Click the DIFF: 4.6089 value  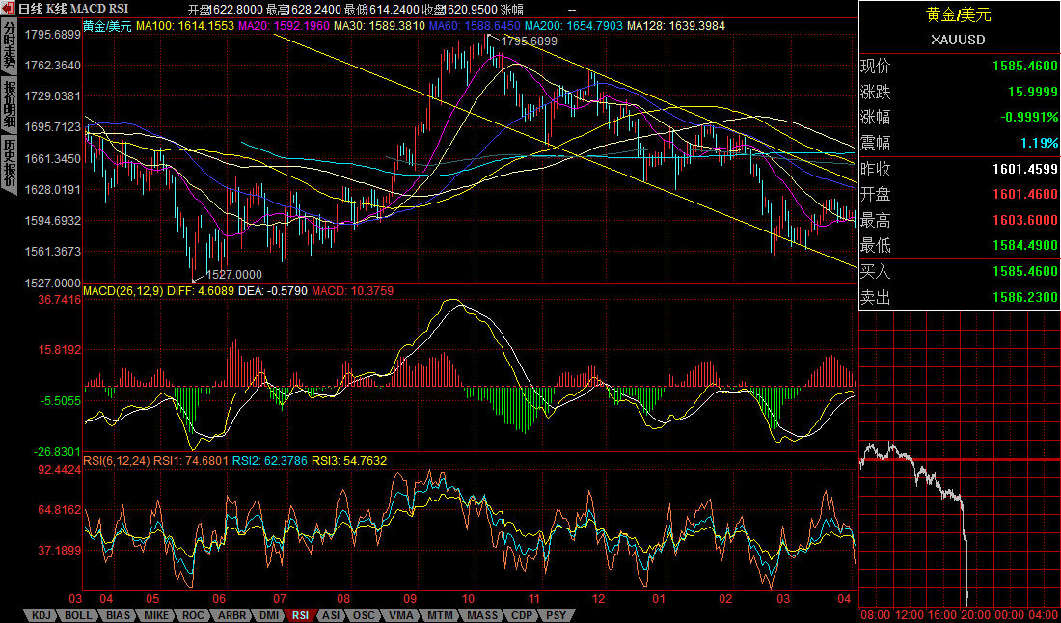click(201, 291)
